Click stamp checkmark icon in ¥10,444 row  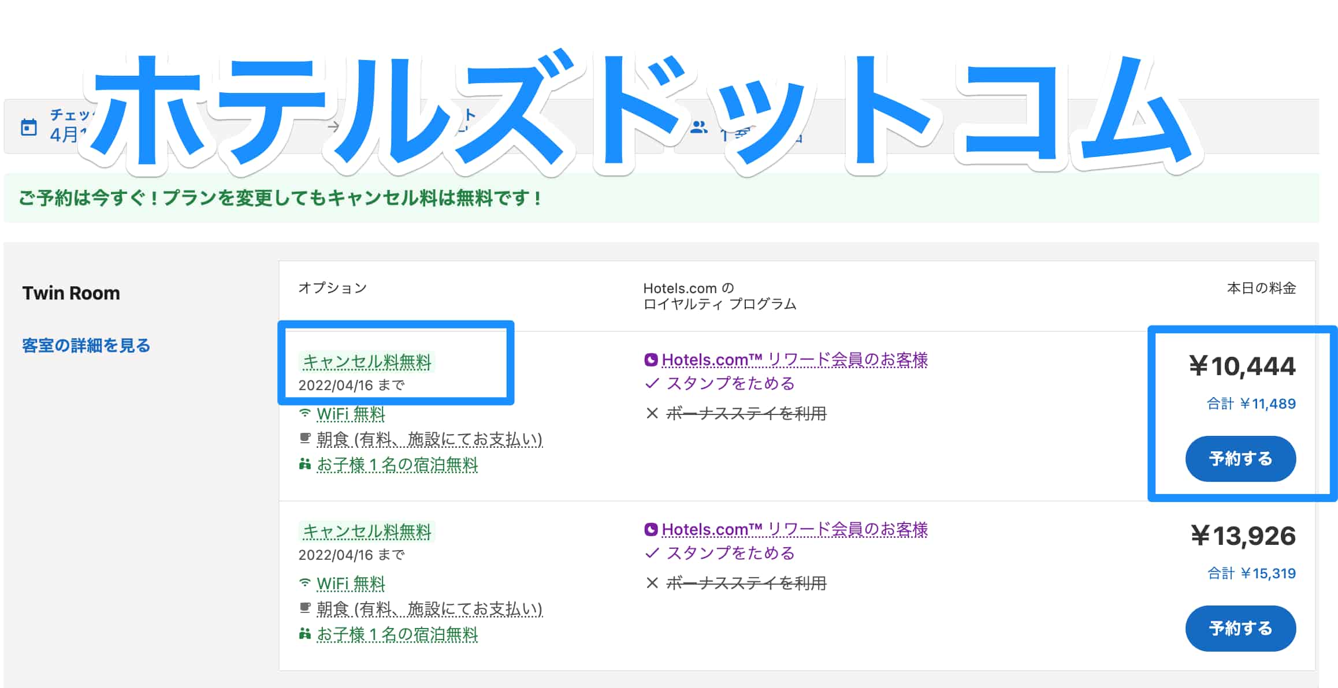(652, 383)
